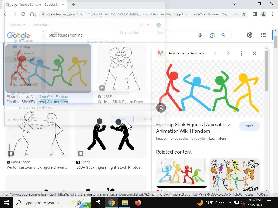278x208 pixels.
Task: Close the stick figures fighting tab
Action: point(63,5)
